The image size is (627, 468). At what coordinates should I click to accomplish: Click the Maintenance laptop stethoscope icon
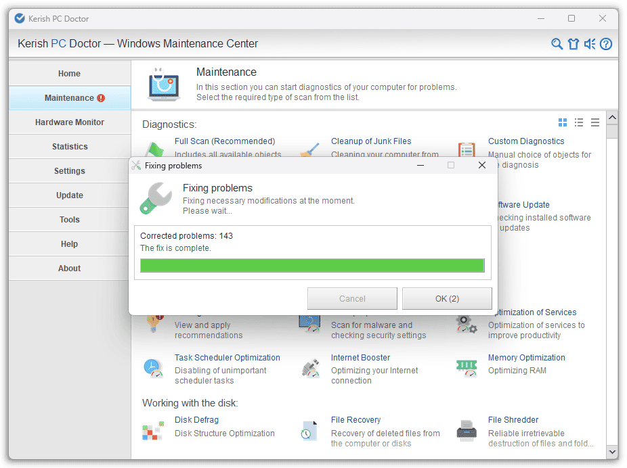coord(164,85)
